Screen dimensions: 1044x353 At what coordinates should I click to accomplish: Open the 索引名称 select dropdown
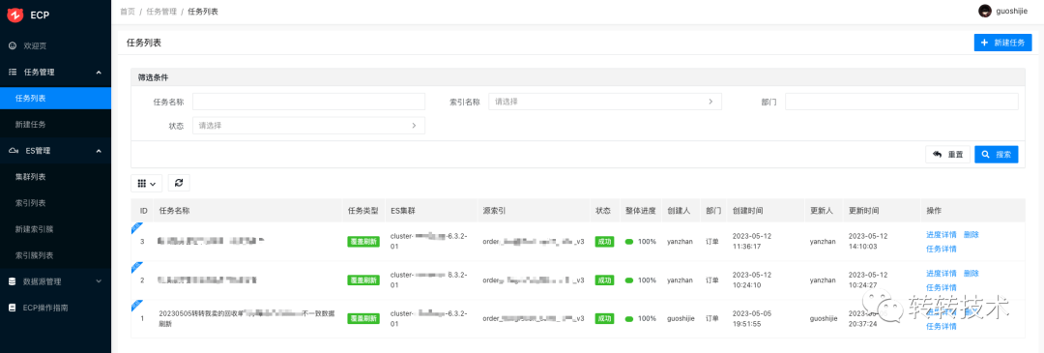pyautogui.click(x=605, y=102)
